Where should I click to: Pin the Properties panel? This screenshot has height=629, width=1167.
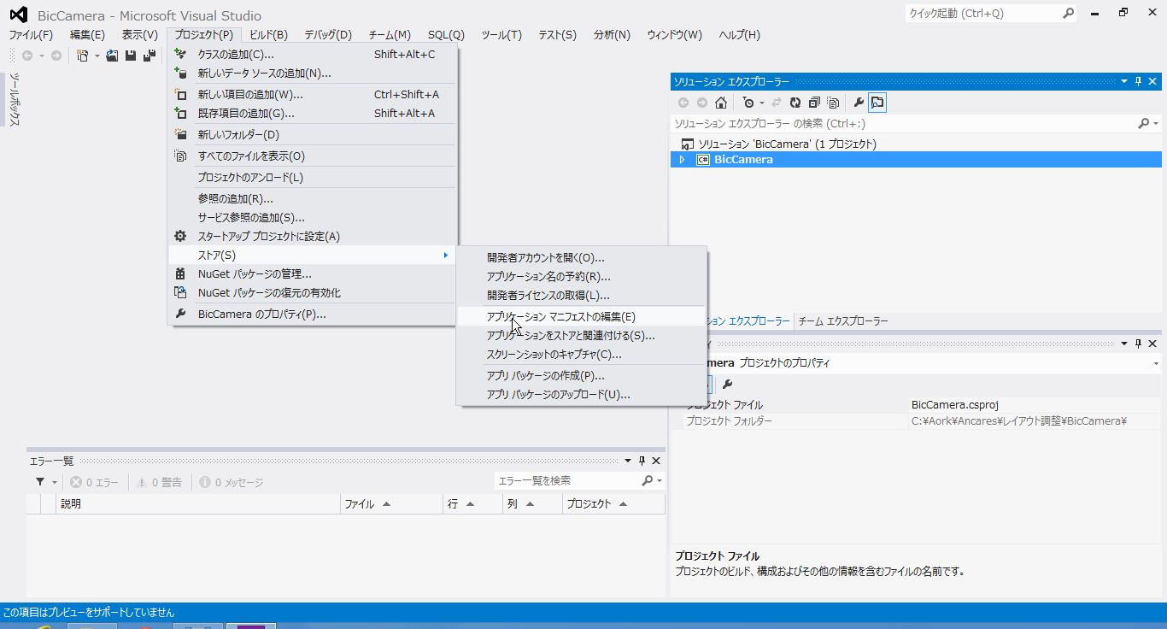[x=1138, y=344]
